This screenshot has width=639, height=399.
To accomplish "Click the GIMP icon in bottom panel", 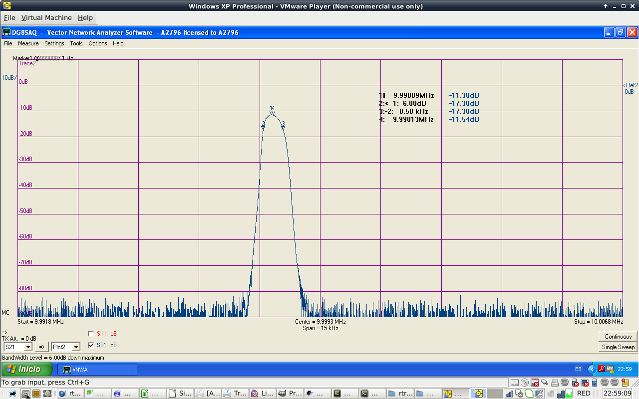I will (x=282, y=394).
